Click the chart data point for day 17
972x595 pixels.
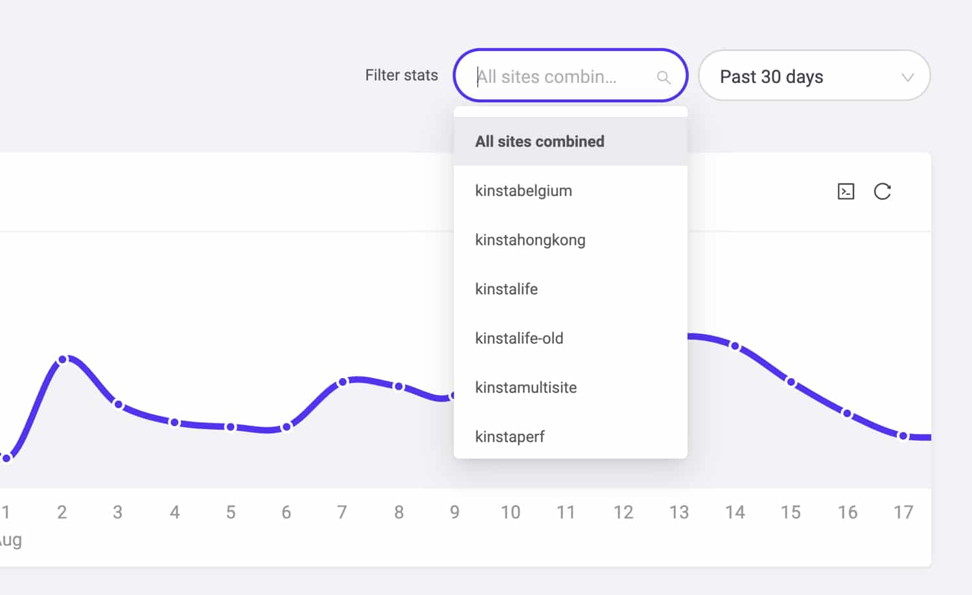pyautogui.click(x=903, y=436)
